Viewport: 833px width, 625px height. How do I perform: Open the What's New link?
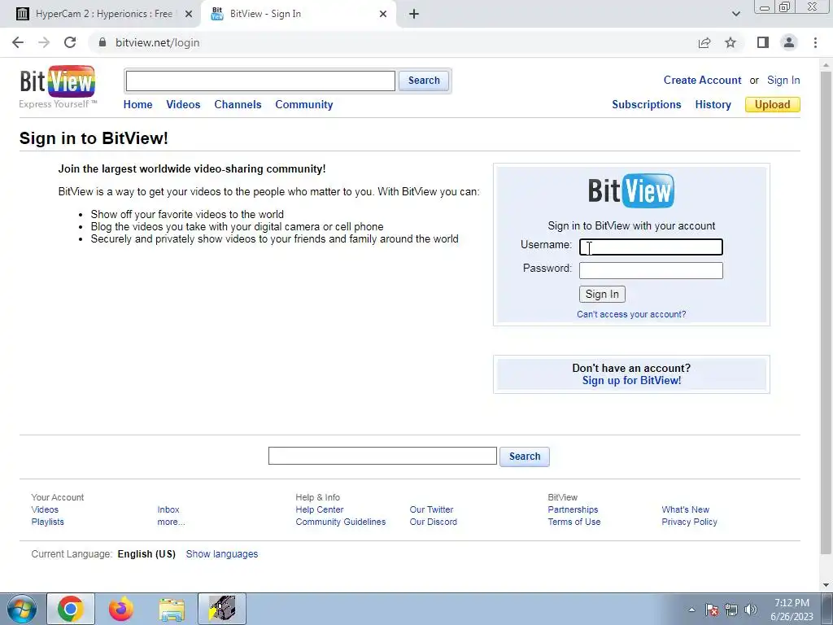[x=685, y=509]
